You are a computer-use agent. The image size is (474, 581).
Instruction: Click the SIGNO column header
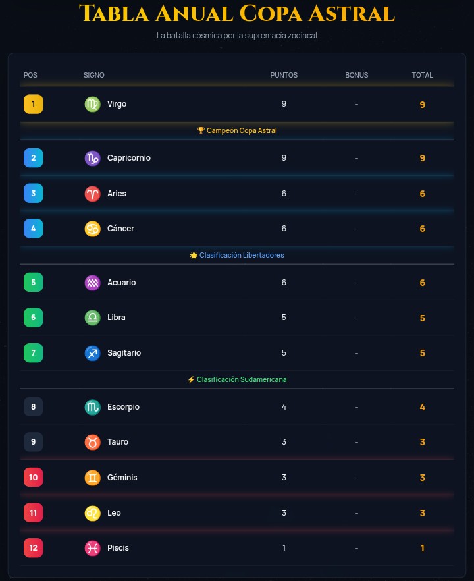pyautogui.click(x=94, y=75)
